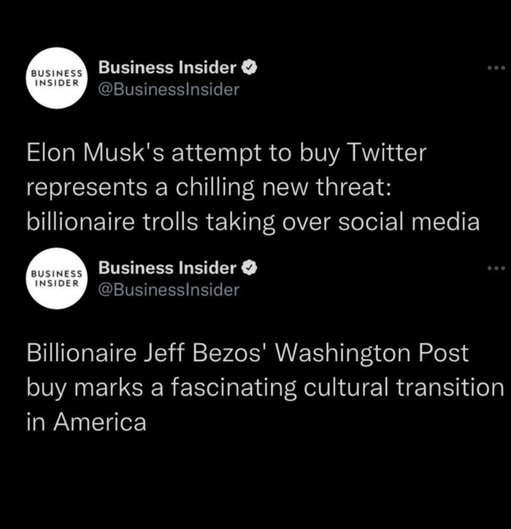The height and width of the screenshot is (529, 511).
Task: Click Business Insider display name in top tweet
Action: tap(167, 69)
